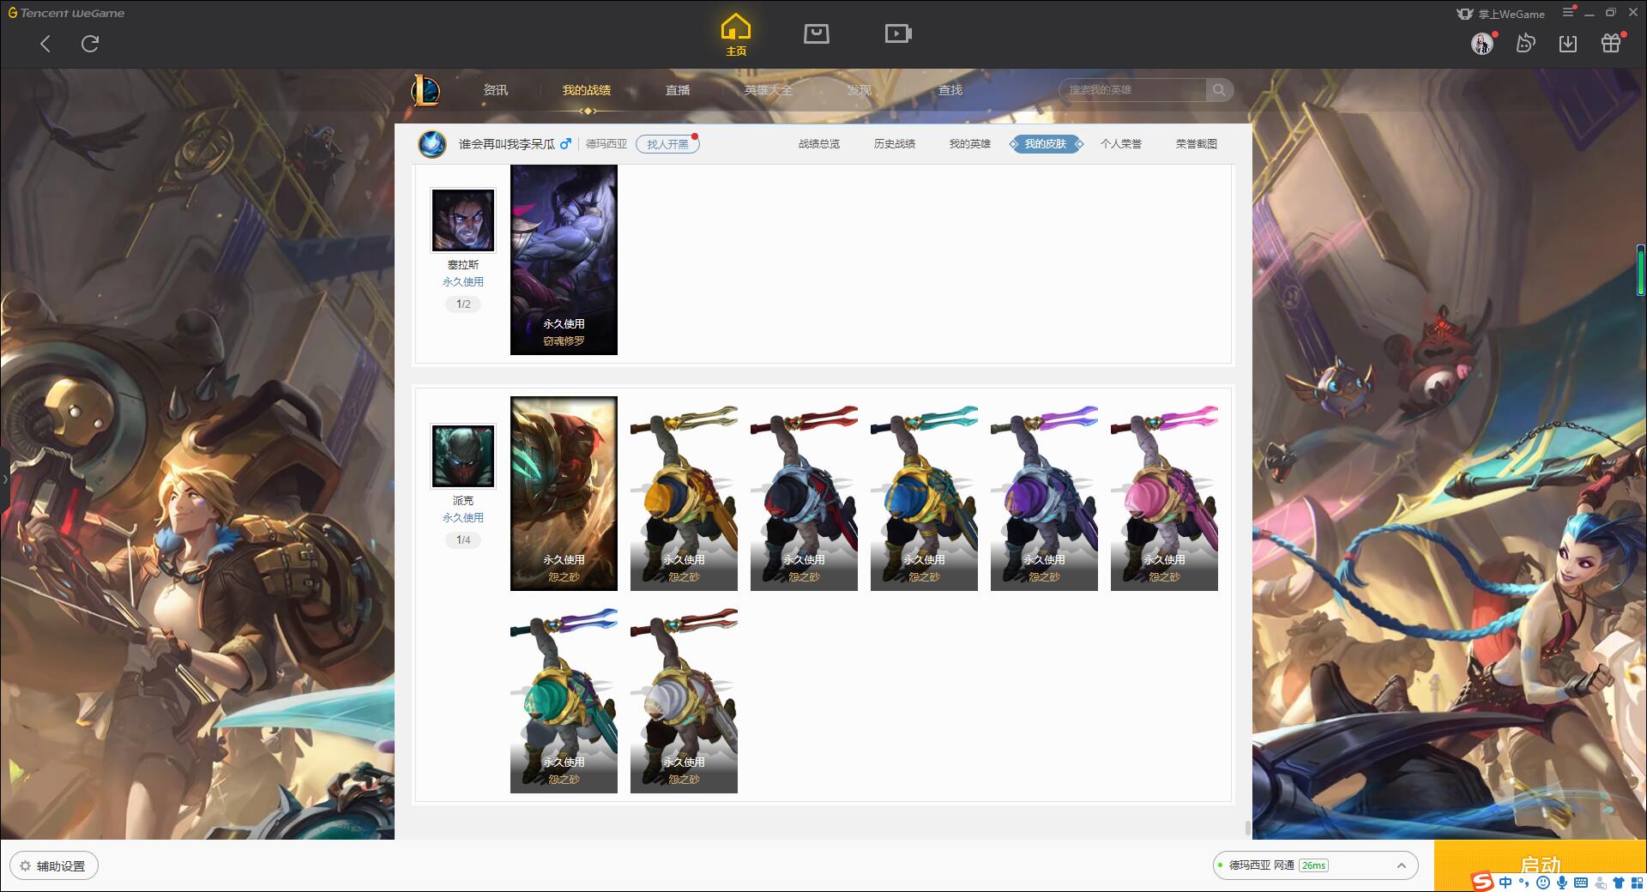Viewport: 1647px width, 892px height.
Task: Focus the 搜索我的英雄 search field
Action: (x=1132, y=90)
